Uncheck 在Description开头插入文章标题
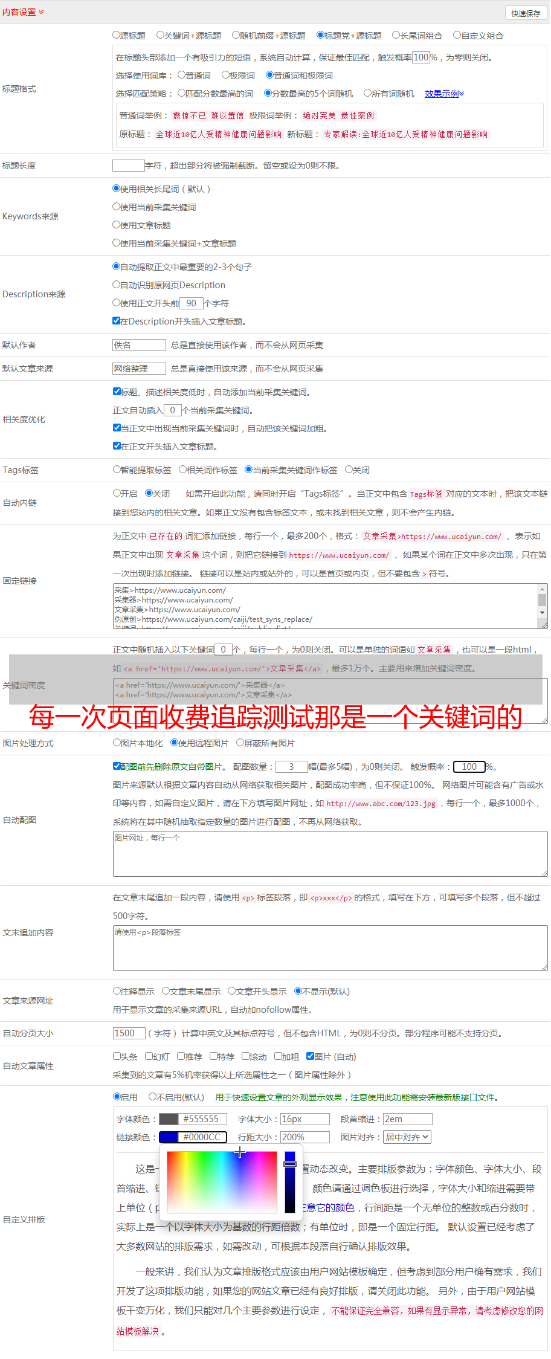551x1359 pixels. point(117,321)
